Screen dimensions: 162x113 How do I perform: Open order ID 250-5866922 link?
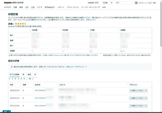click(40, 90)
